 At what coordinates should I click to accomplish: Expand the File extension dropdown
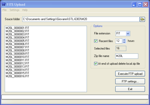[128, 33]
